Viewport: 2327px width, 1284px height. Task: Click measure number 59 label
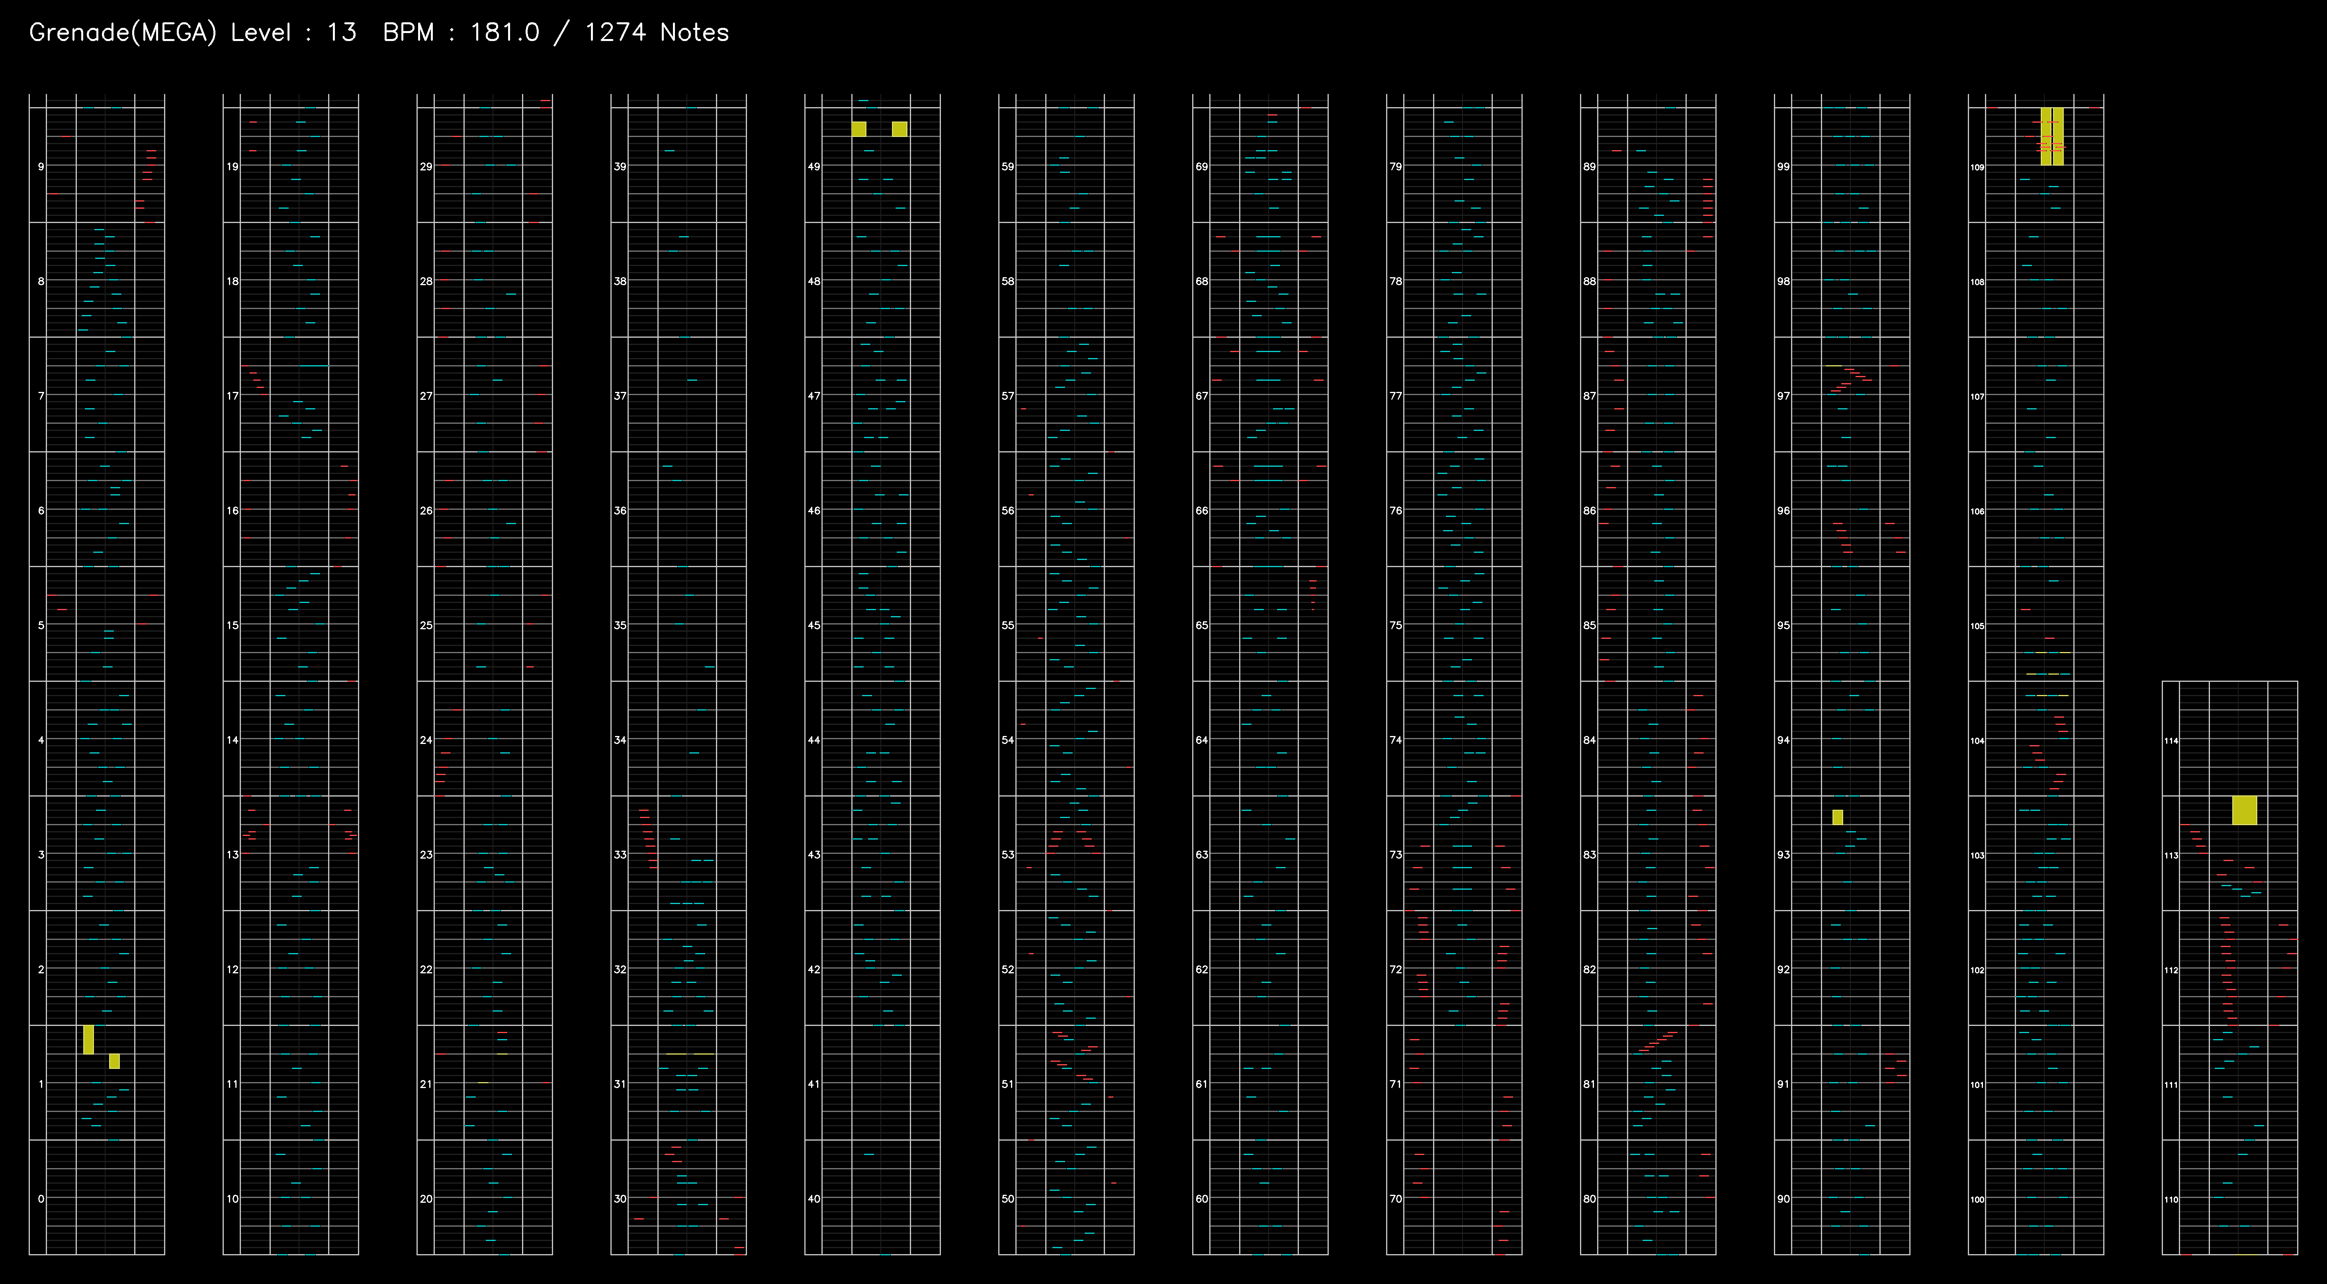[1008, 166]
